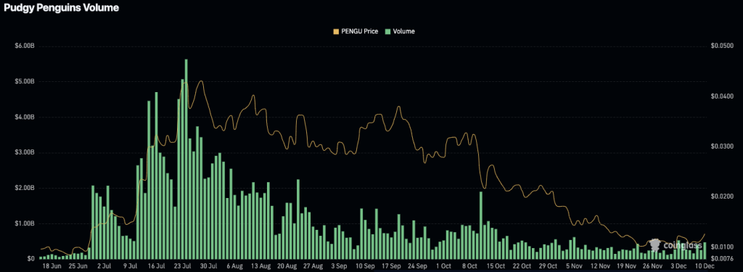This screenshot has height=272, width=743.
Task: Click the Pudgy Penguins Volume title
Action: 61,7
